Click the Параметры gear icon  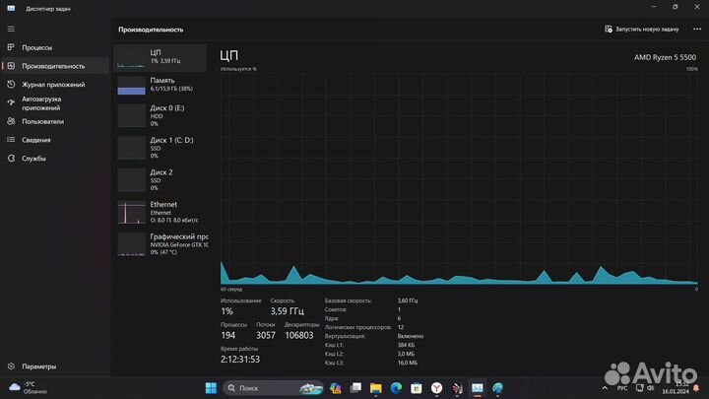pos(11,366)
